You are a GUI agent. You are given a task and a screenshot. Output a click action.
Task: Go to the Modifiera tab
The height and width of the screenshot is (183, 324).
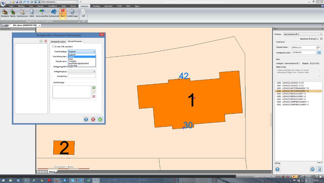tap(53, 6)
